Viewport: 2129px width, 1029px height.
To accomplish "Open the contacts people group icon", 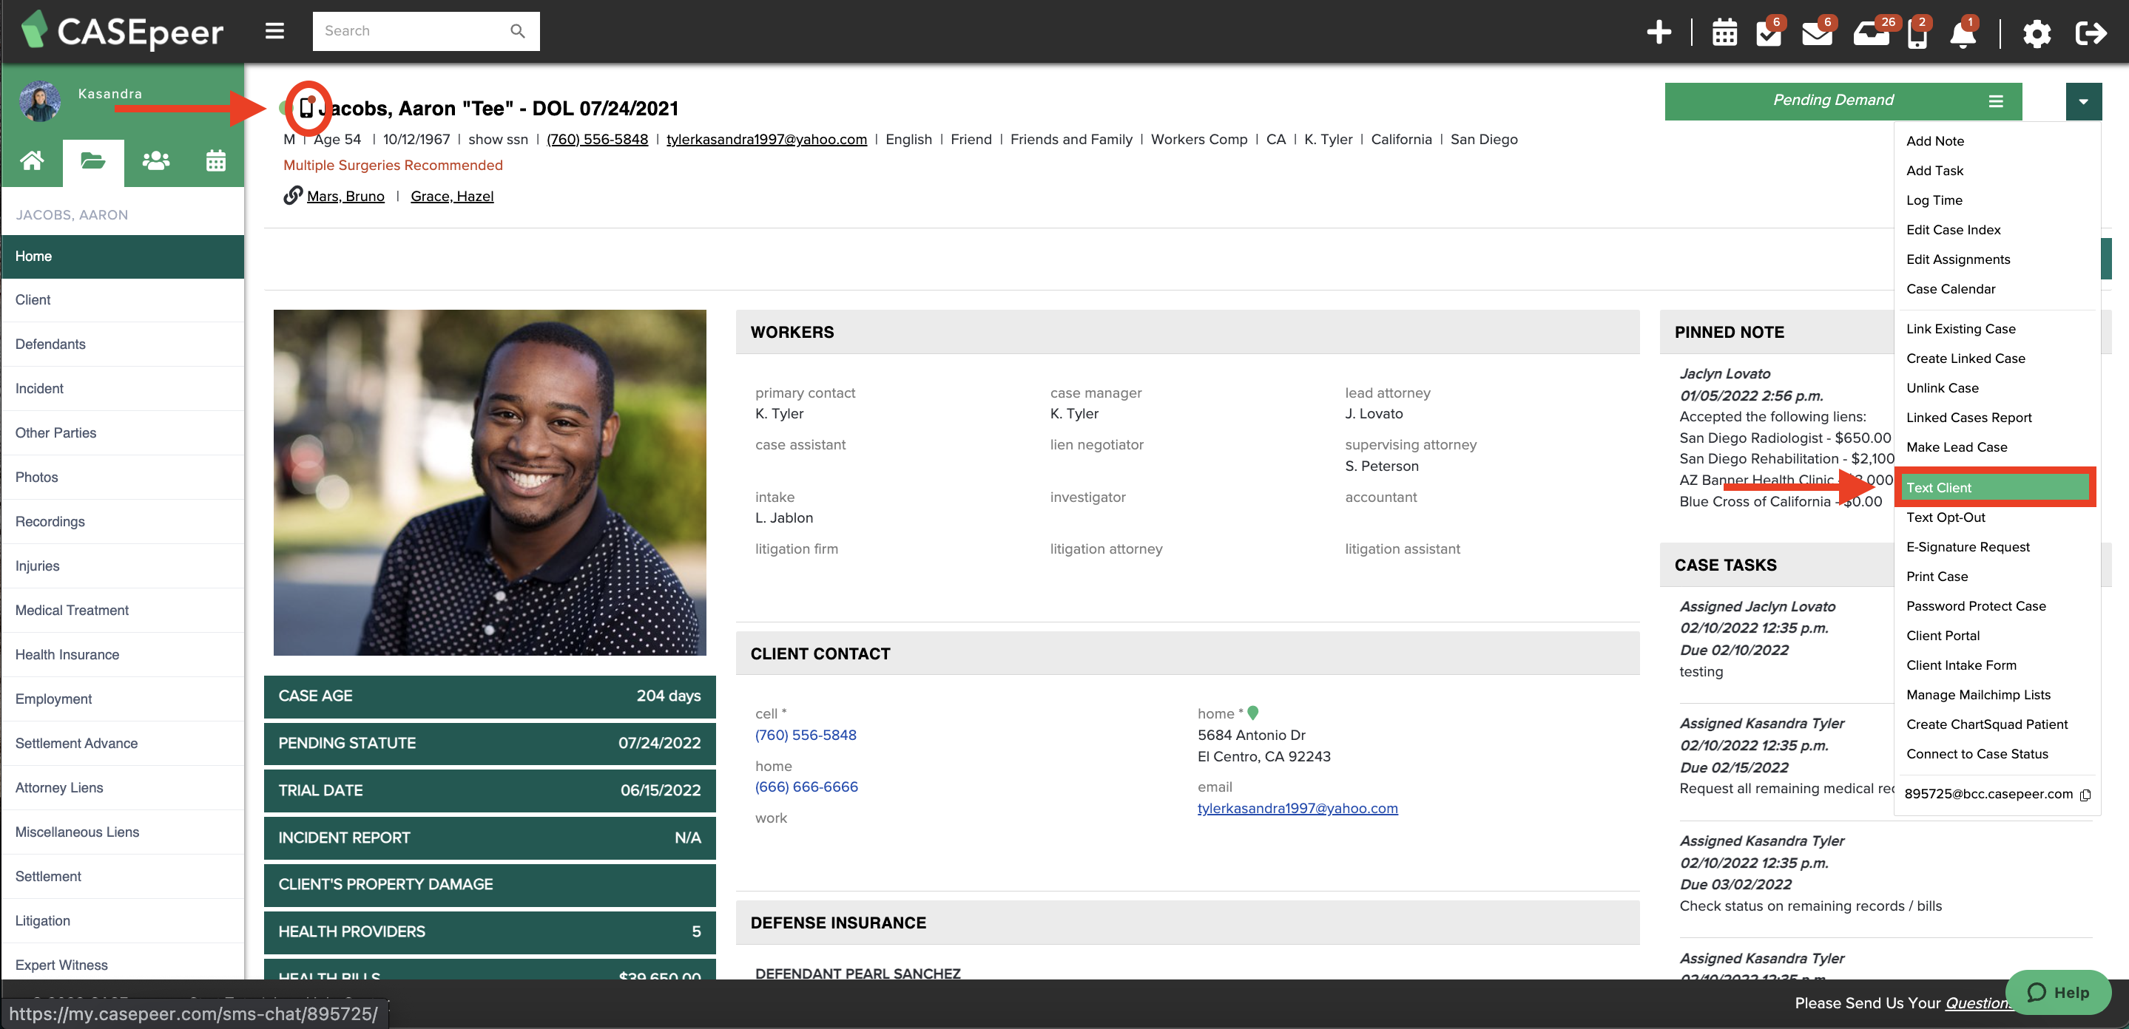I will click(155, 160).
